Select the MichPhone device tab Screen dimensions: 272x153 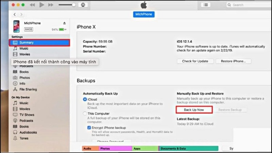click(x=144, y=14)
